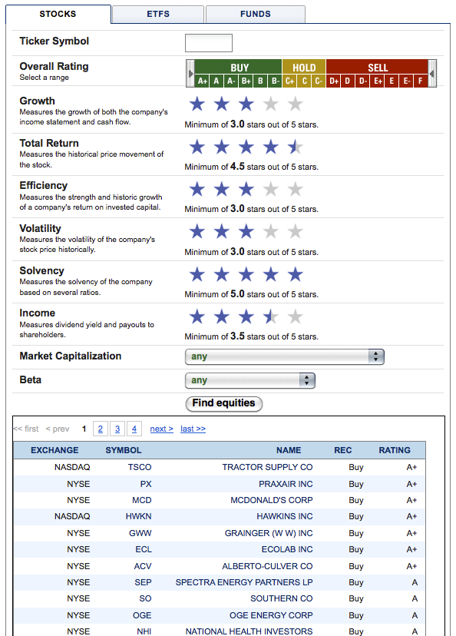Select the A+ rating cell
This screenshot has height=636, width=456.
pos(202,81)
